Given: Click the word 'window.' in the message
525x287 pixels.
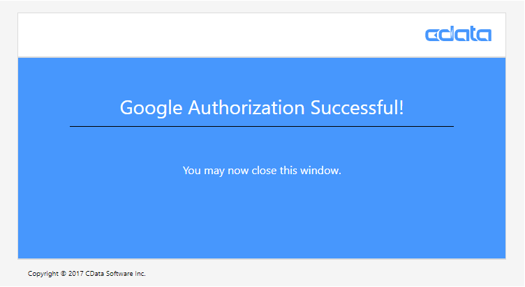Looking at the screenshot, I should 320,171.
